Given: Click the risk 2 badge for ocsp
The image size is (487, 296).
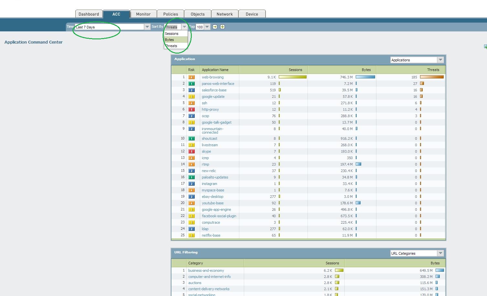Looking at the screenshot, I should pos(191,116).
